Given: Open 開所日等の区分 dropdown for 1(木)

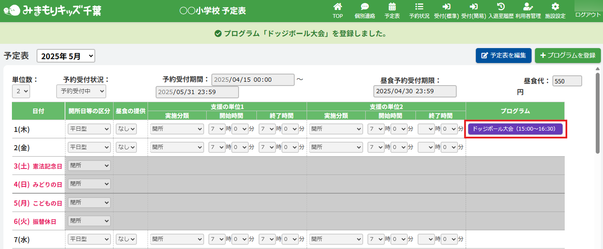Looking at the screenshot, I should click(x=89, y=129).
